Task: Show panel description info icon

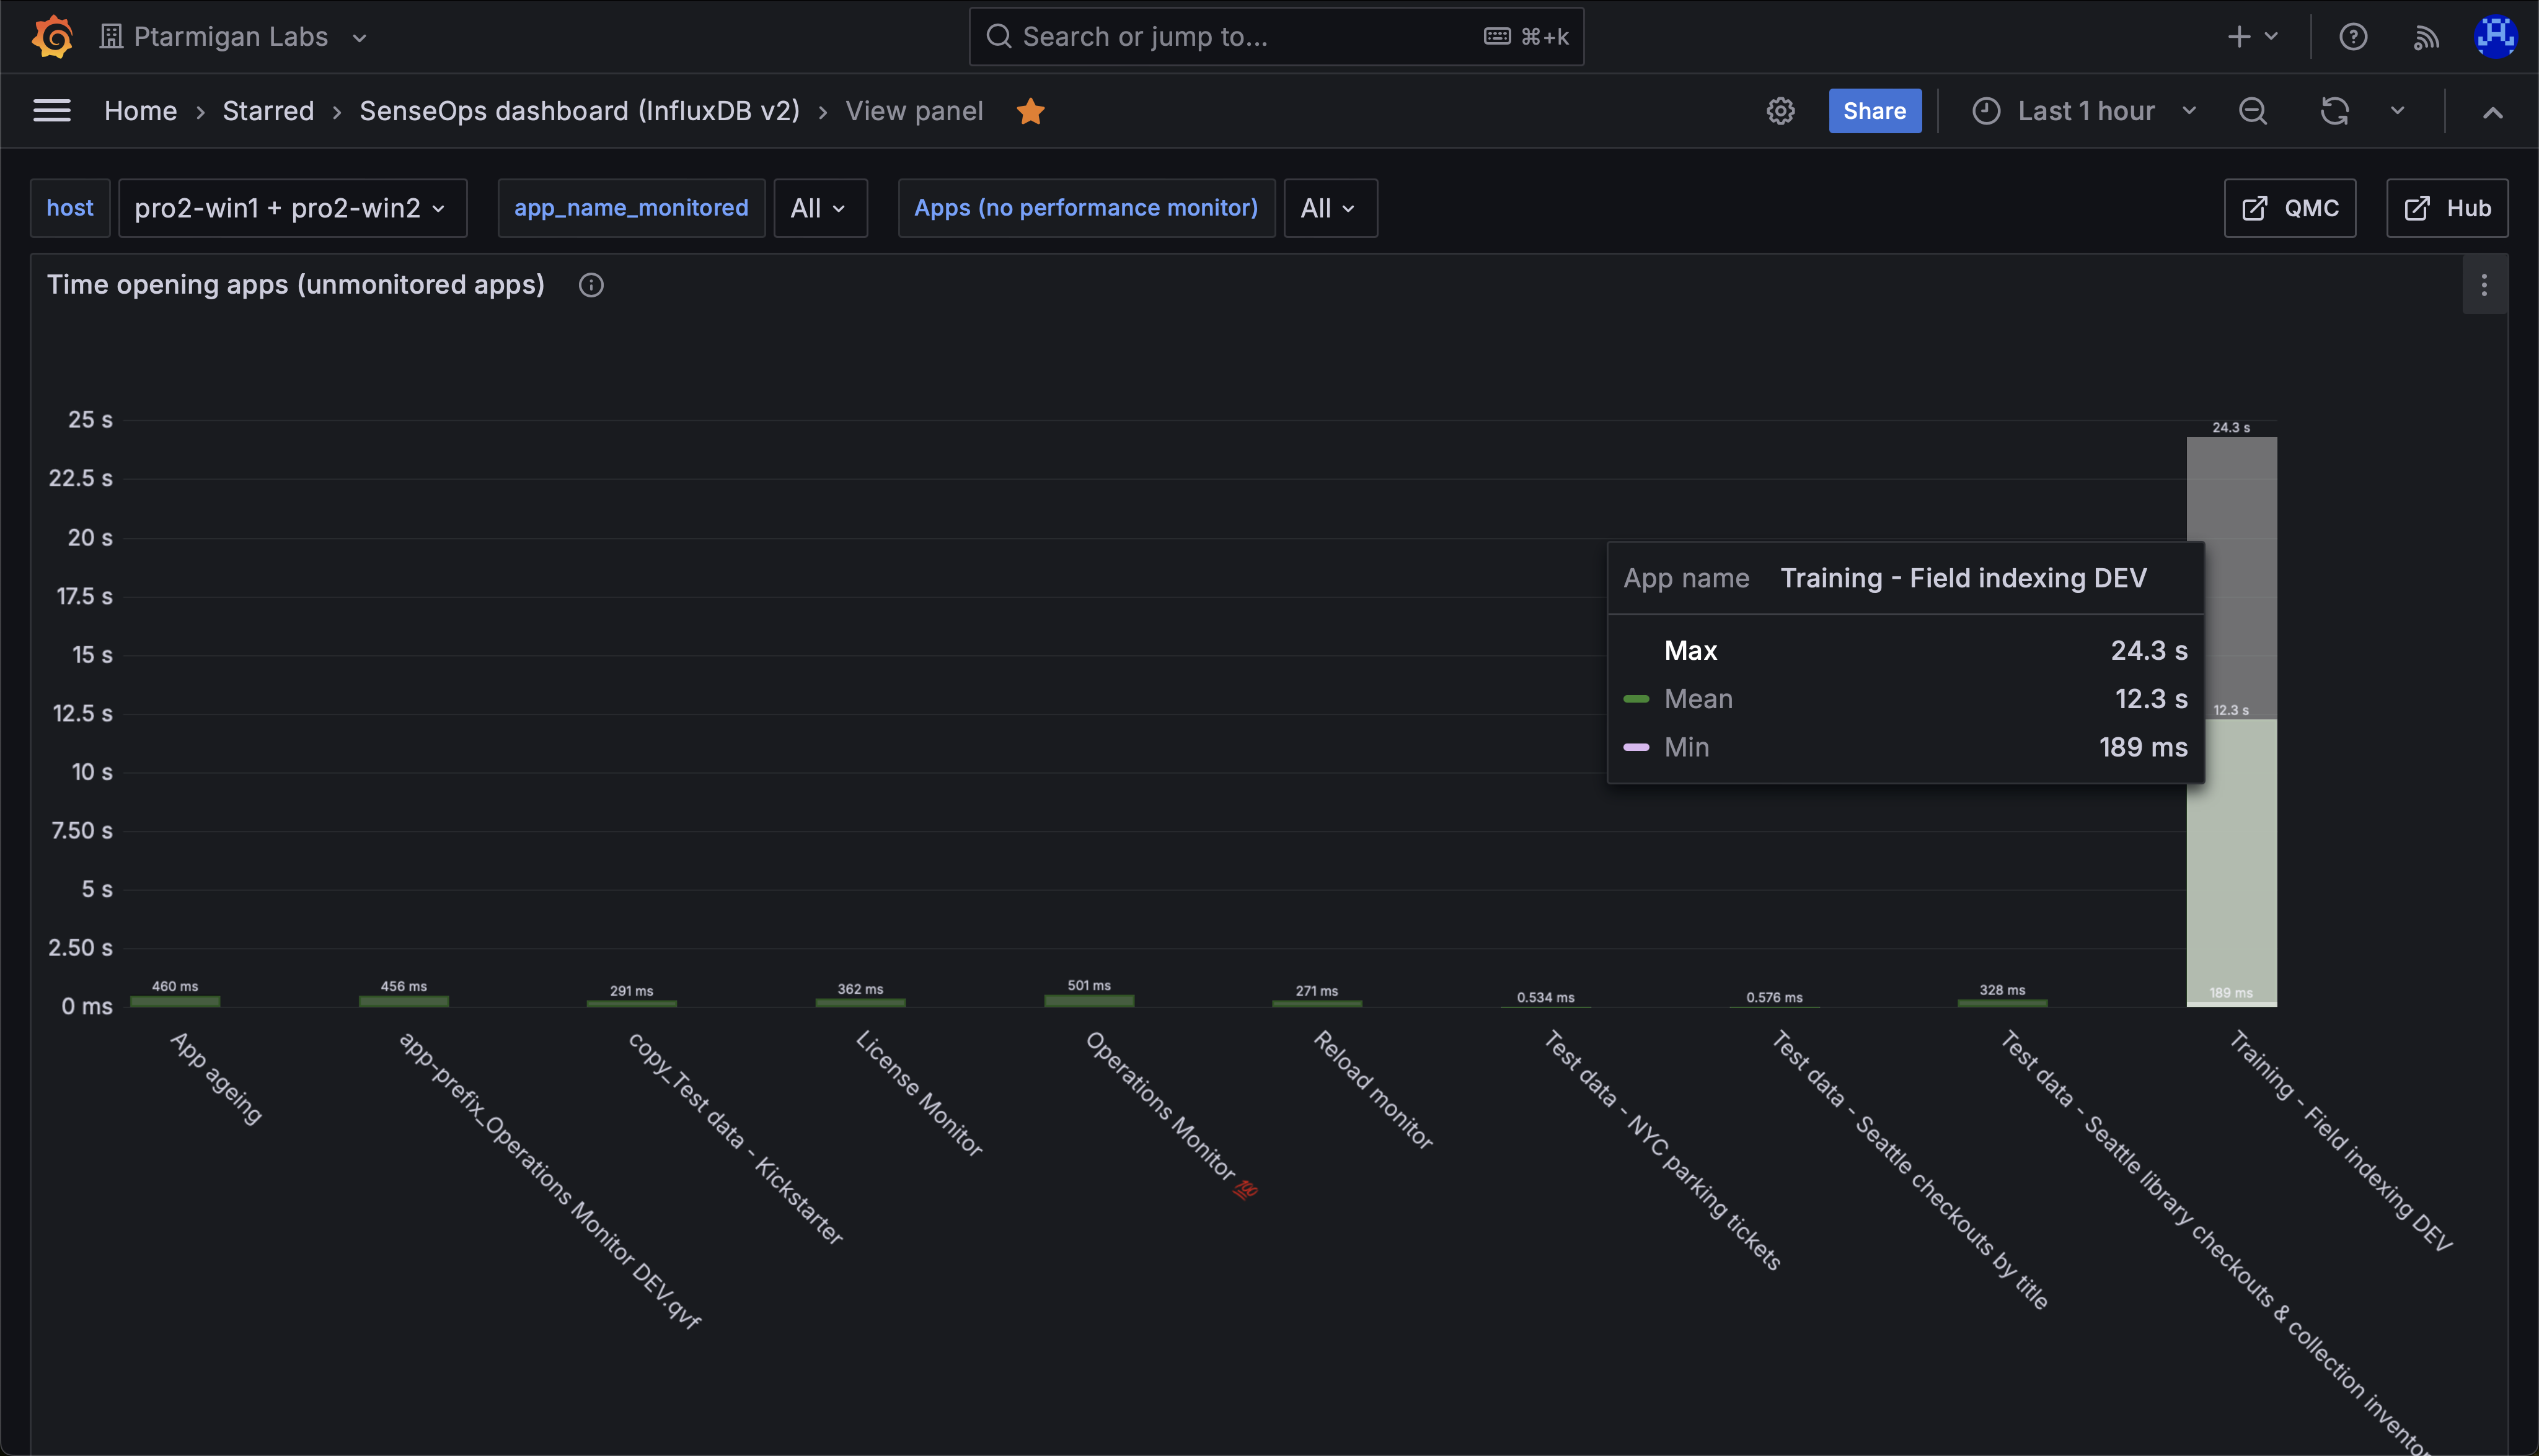Action: click(591, 285)
